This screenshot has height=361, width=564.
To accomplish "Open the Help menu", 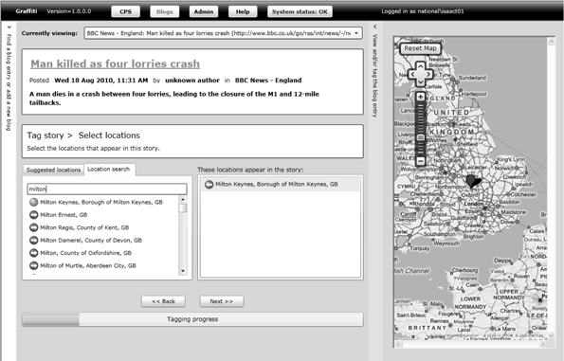I will click(x=243, y=11).
